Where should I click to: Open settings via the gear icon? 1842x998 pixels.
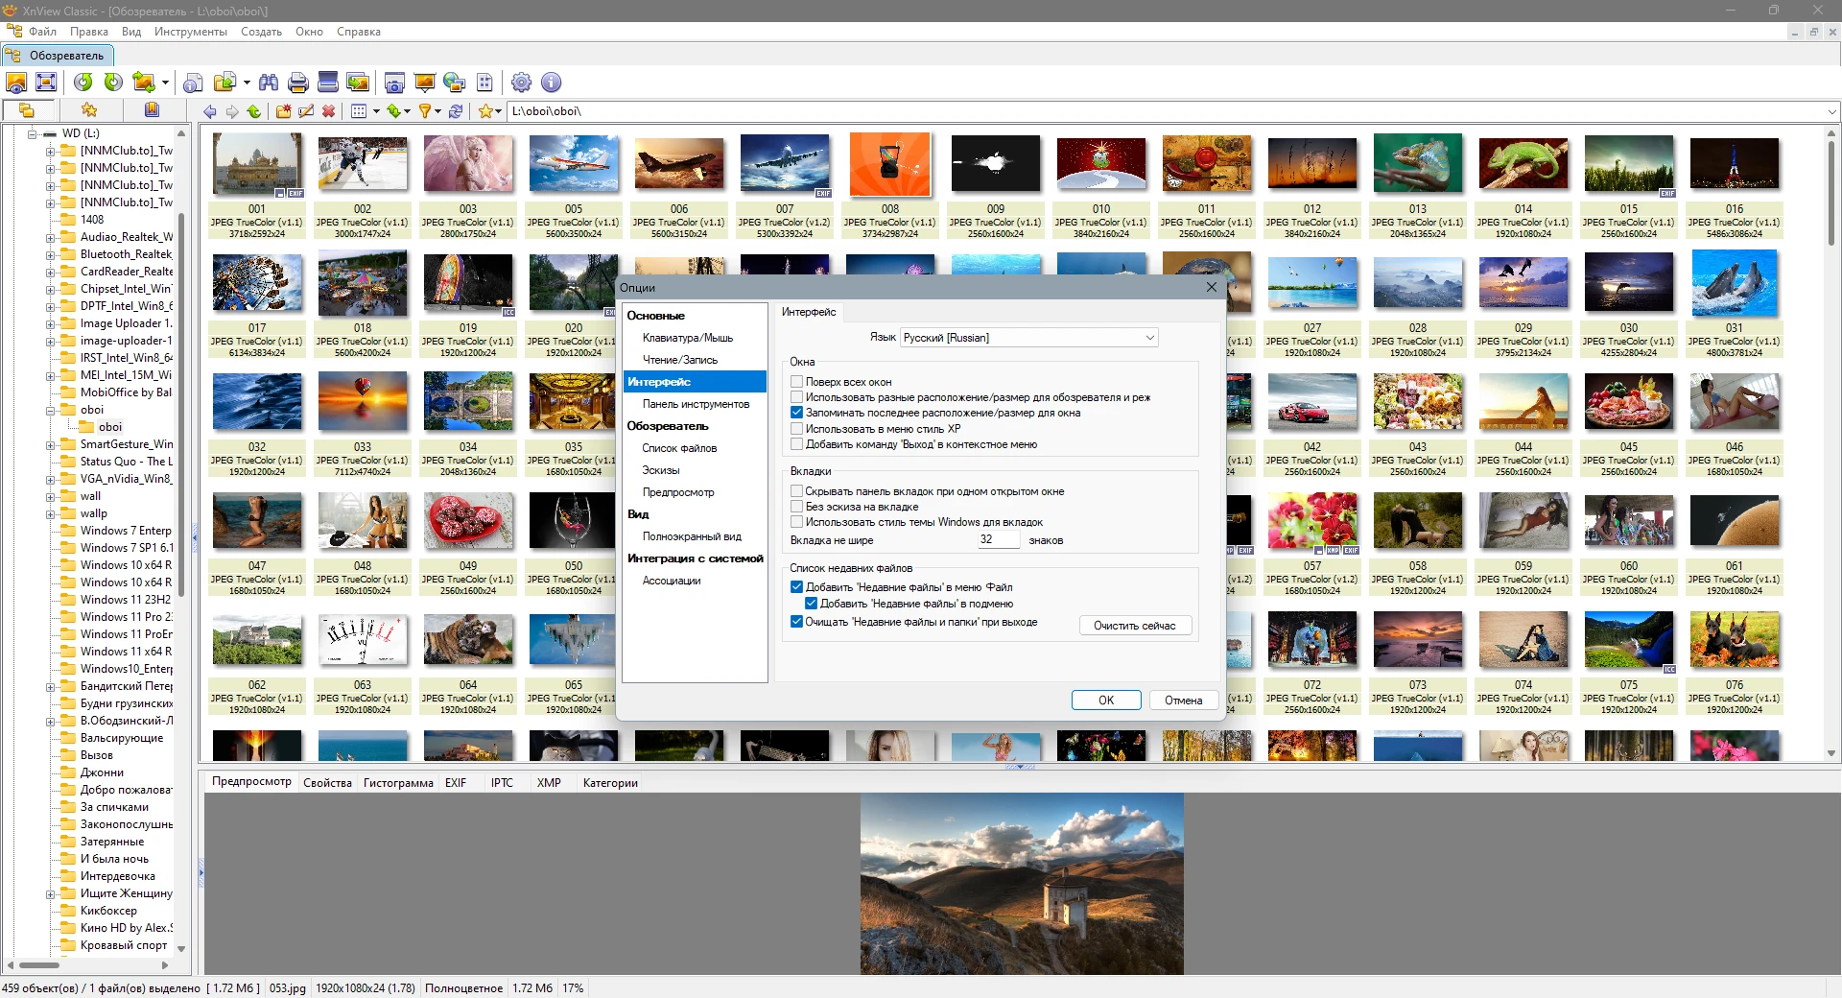(x=521, y=83)
